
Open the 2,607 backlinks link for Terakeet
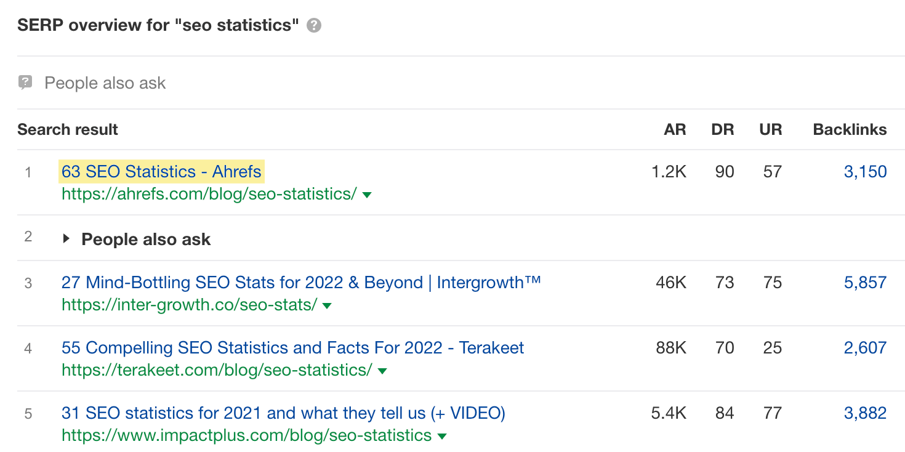(866, 347)
